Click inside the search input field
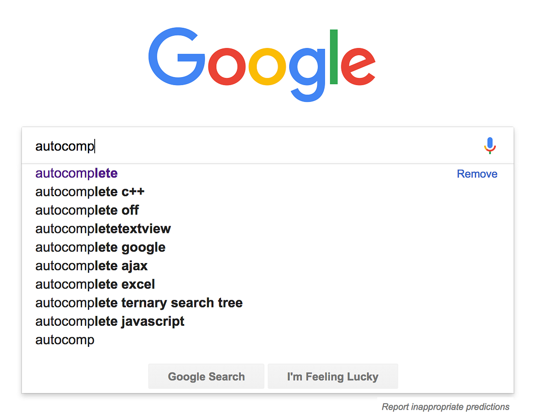 [x=224, y=146]
